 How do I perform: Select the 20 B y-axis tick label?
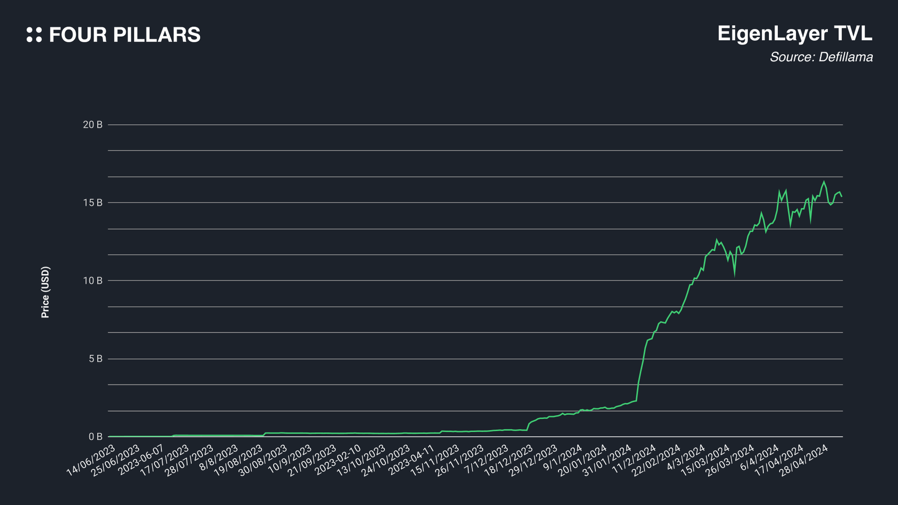pos(93,125)
